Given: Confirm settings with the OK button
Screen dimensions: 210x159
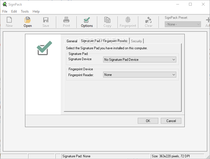Looking at the screenshot, I should (148, 121).
